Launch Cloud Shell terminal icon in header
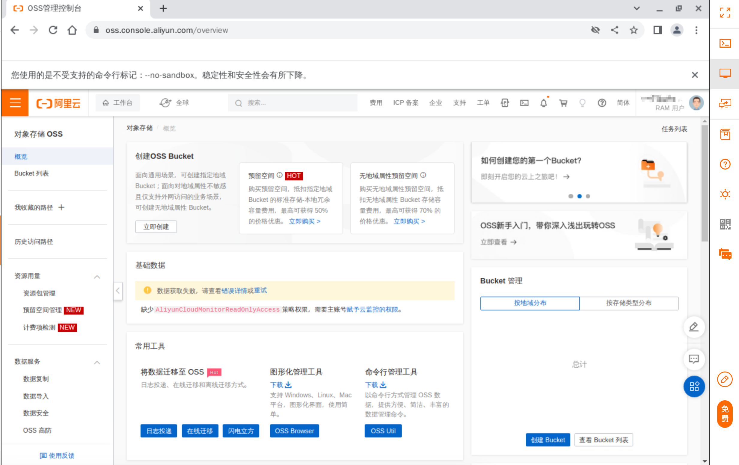The image size is (739, 465). pos(524,103)
